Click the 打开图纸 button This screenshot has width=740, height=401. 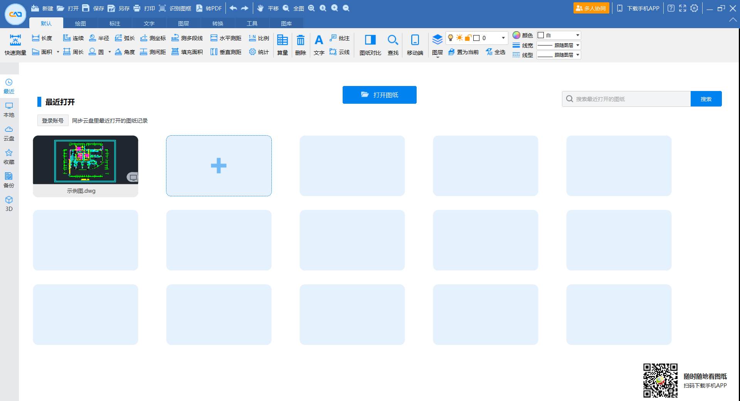380,95
